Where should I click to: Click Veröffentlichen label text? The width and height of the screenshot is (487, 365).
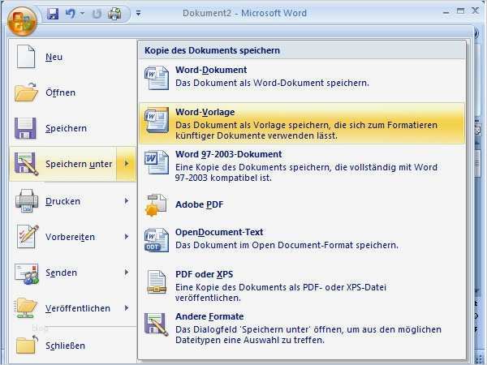point(78,308)
